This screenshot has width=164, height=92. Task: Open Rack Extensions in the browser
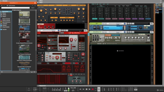click(x=6, y=22)
